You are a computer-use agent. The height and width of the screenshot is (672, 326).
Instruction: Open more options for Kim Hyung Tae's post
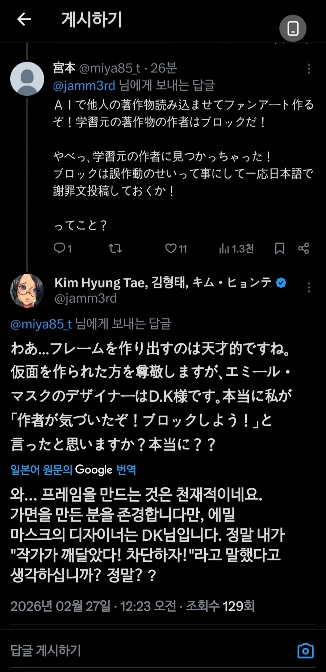[309, 287]
